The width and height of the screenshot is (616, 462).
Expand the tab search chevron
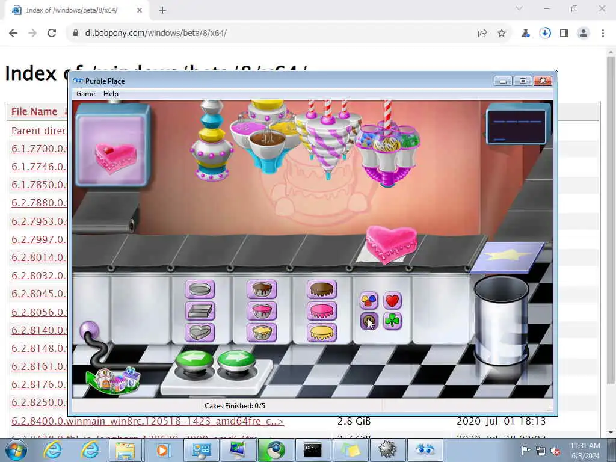click(x=519, y=8)
